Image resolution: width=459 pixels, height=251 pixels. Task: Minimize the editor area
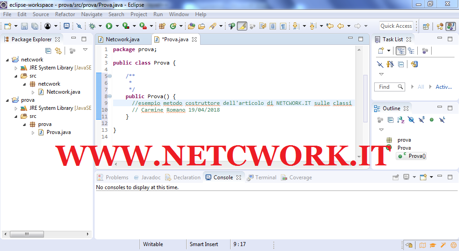pos(350,39)
